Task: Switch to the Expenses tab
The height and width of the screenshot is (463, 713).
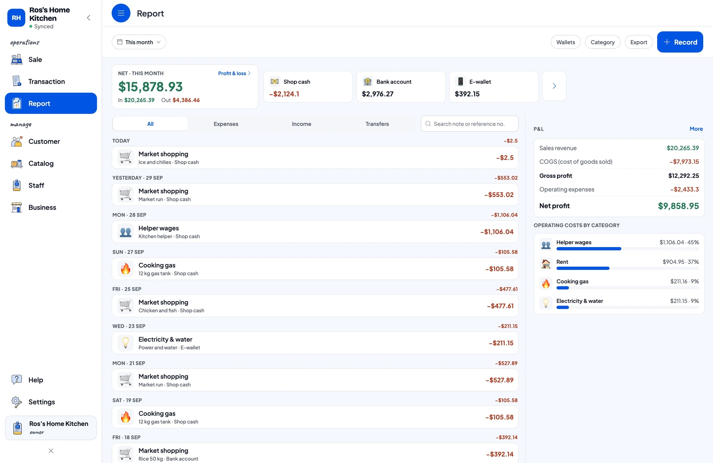Action: (226, 124)
